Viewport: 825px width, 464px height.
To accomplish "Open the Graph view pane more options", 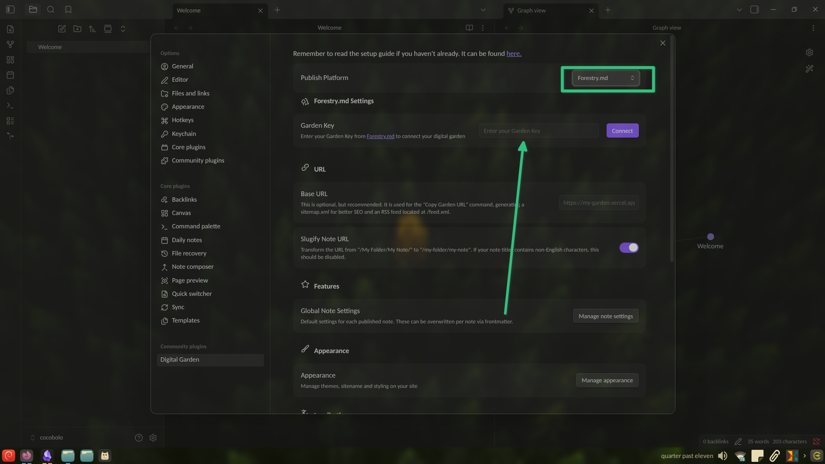I will (813, 28).
